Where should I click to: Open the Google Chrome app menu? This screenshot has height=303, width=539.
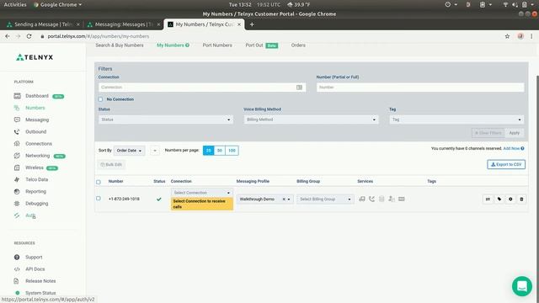coord(58,4)
